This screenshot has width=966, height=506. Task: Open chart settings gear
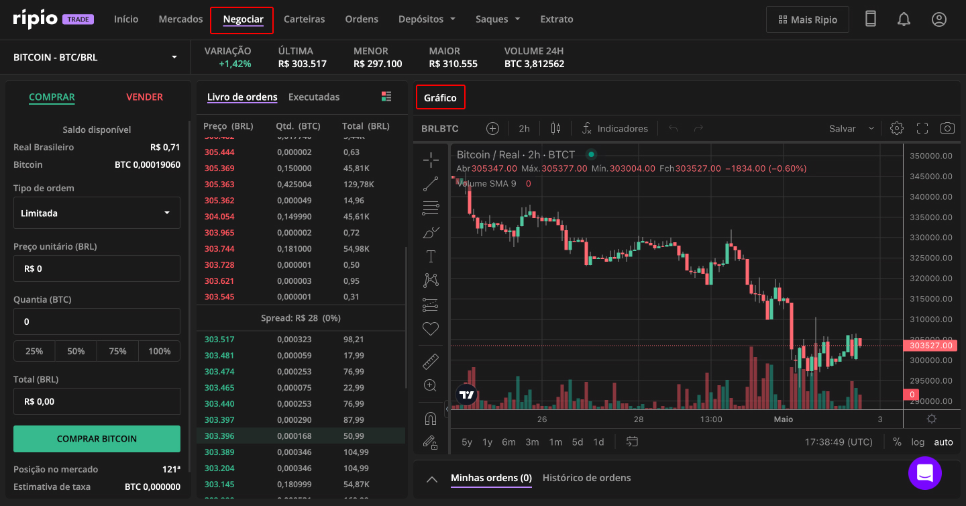897,128
